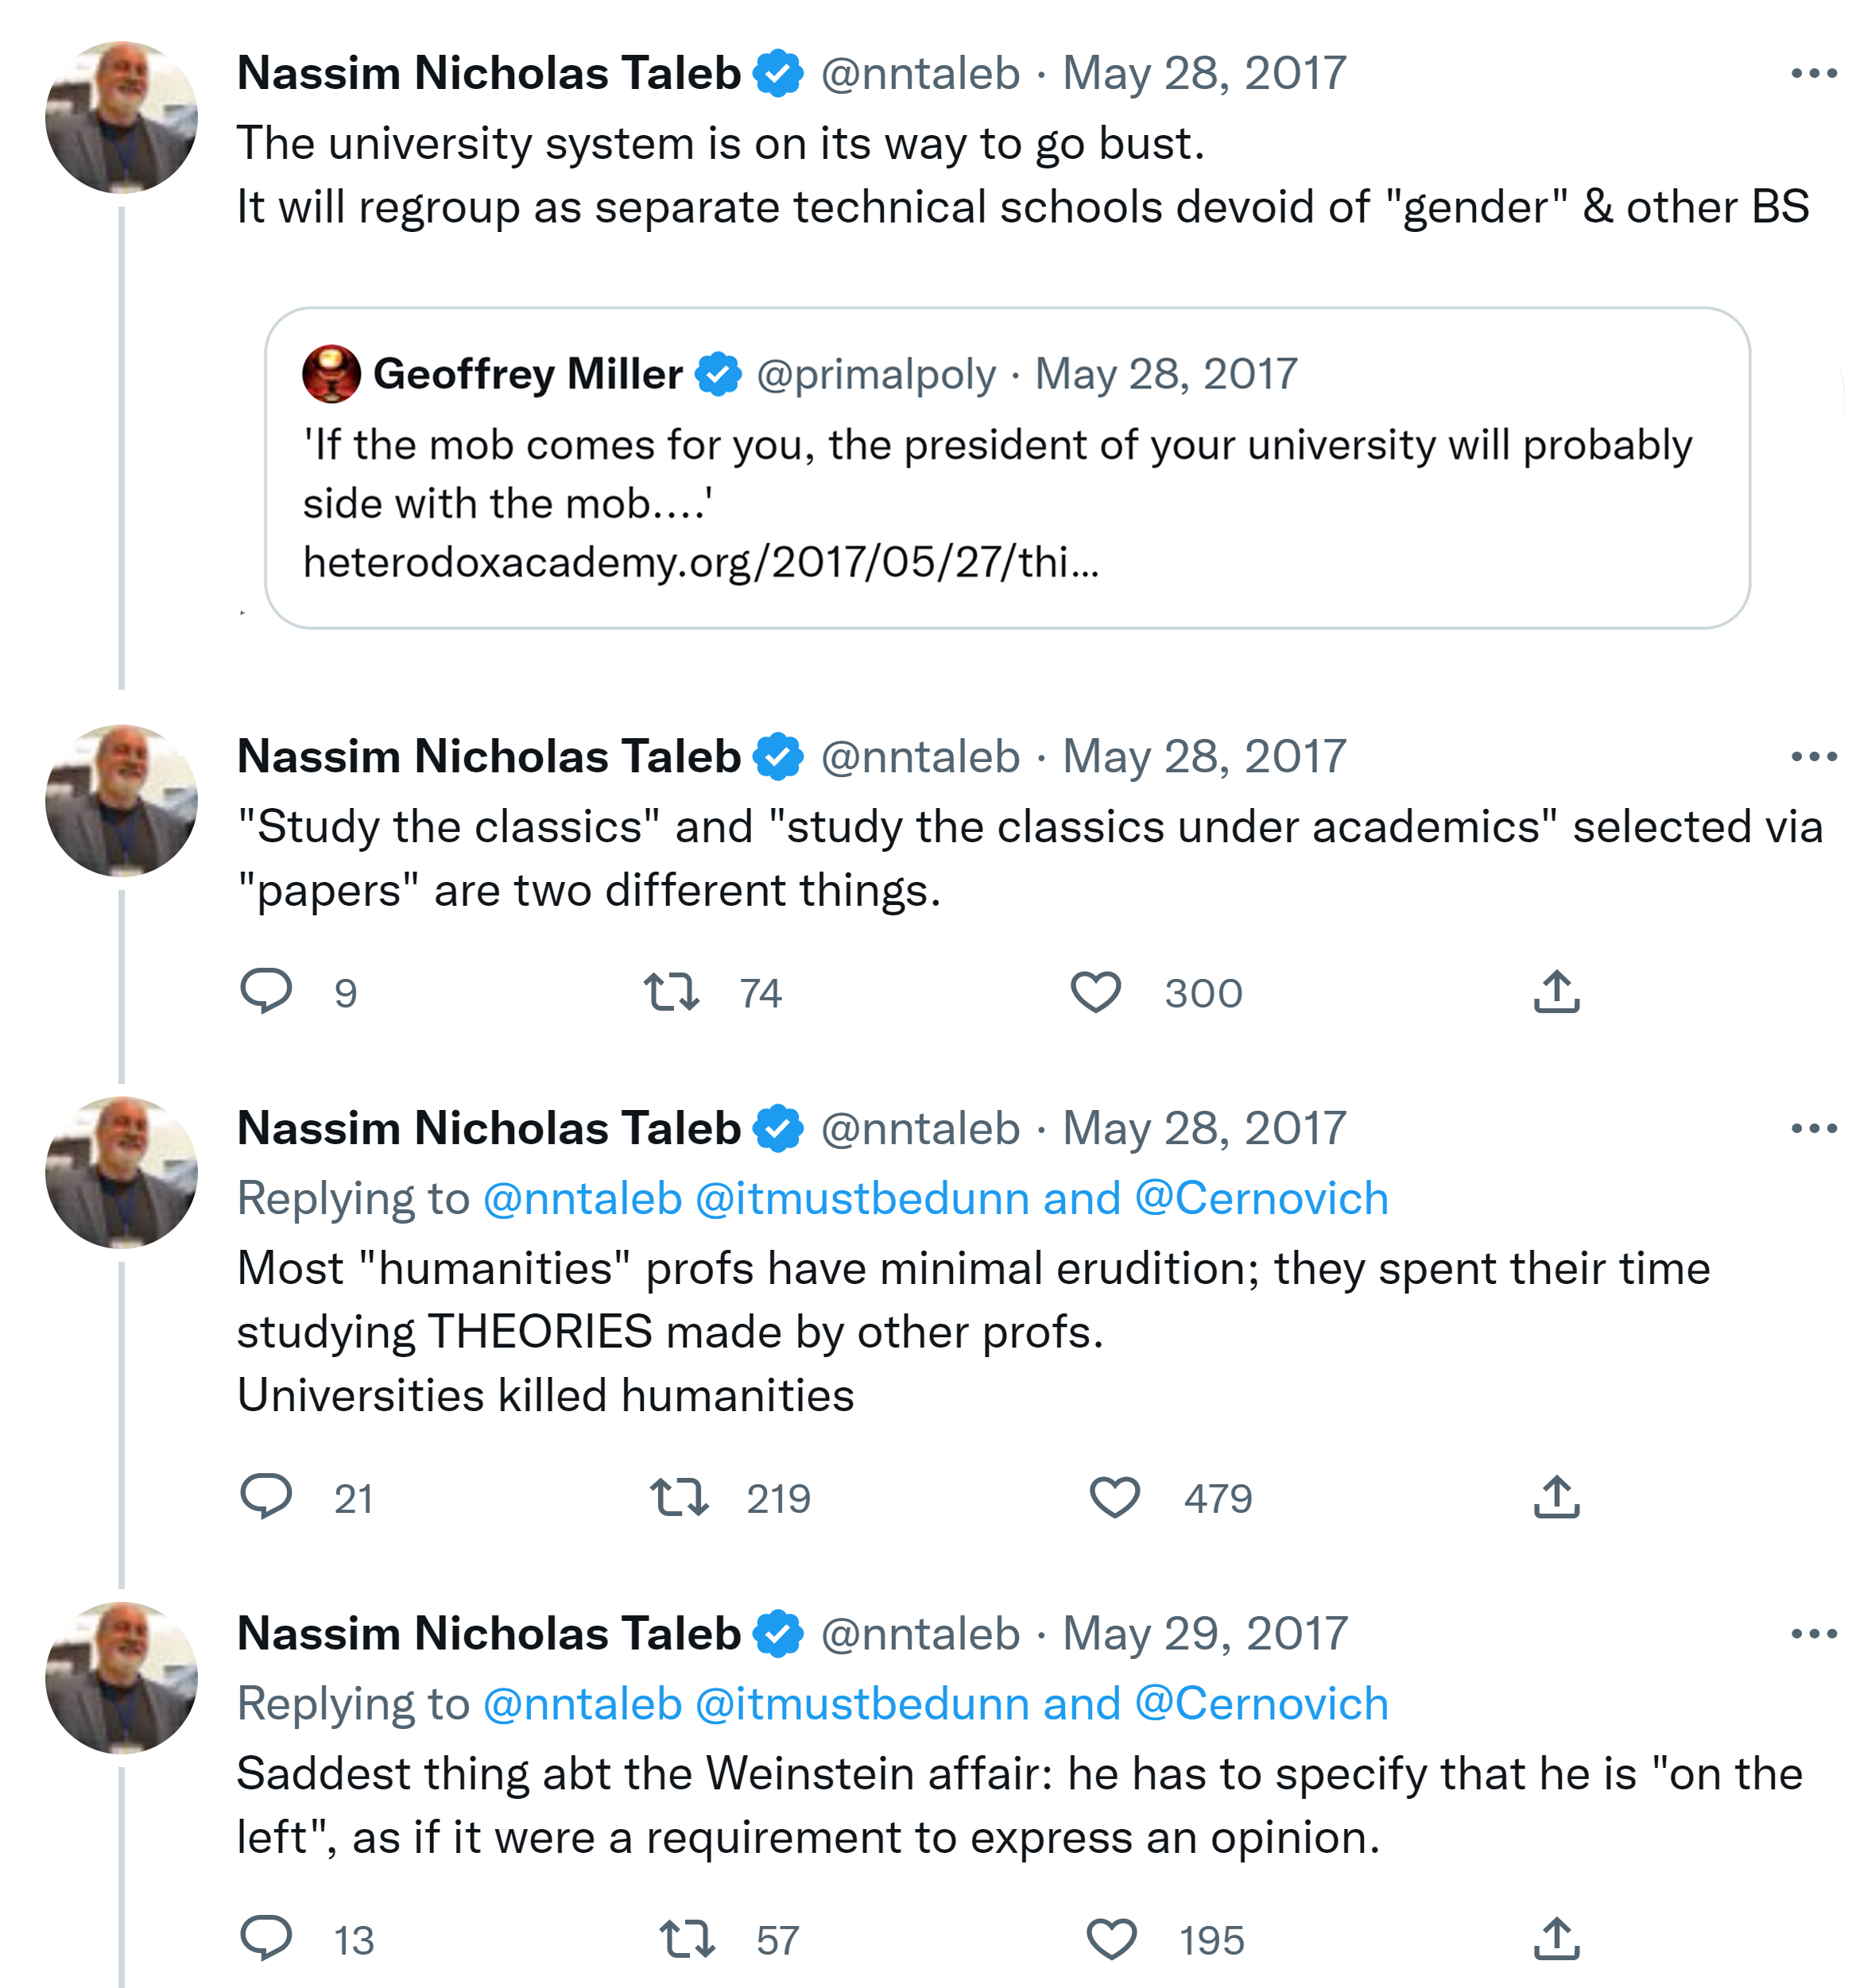
Task: Open more options on the classics tweet
Action: (1813, 757)
